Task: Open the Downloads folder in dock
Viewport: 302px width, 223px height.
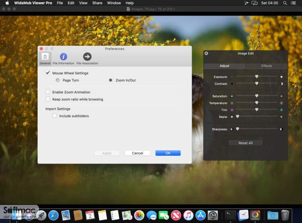Action: [273, 215]
